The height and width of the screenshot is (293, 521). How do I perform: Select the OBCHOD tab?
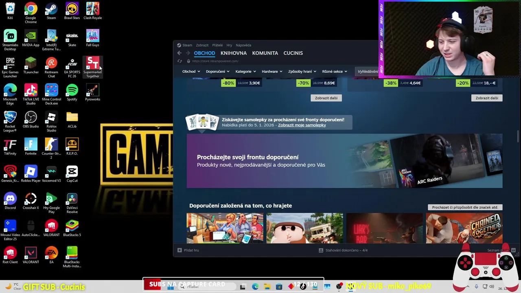point(204,53)
